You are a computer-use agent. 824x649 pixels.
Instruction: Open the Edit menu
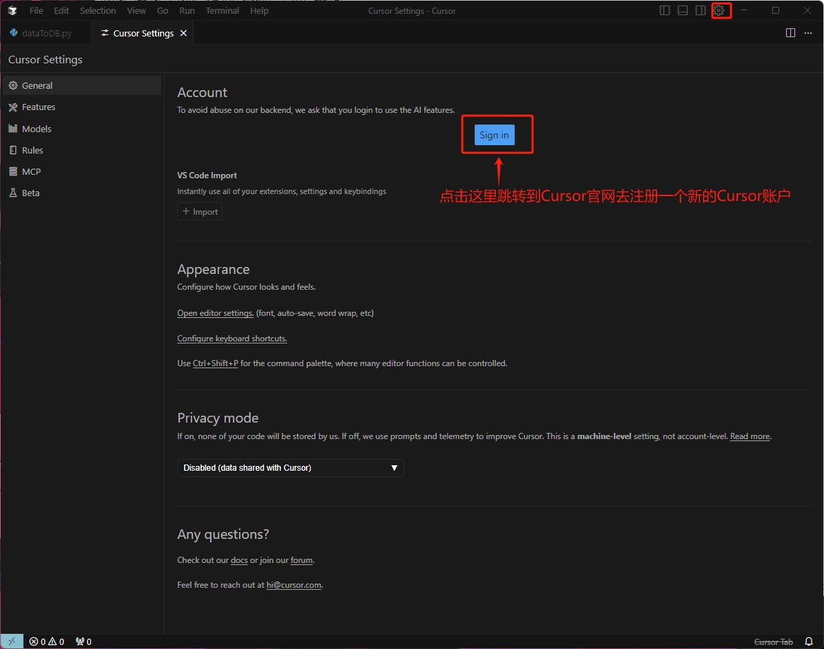61,10
